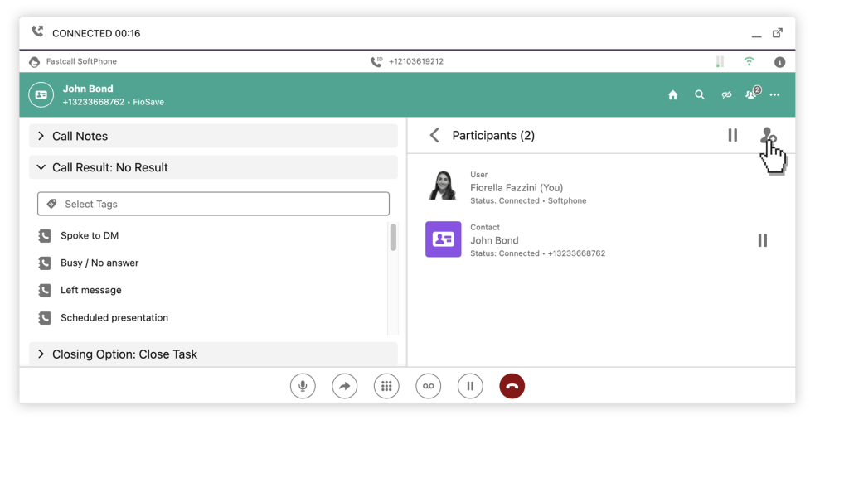Click the John Bond name in the header
Viewport: 849px width, 487px height.
point(88,89)
